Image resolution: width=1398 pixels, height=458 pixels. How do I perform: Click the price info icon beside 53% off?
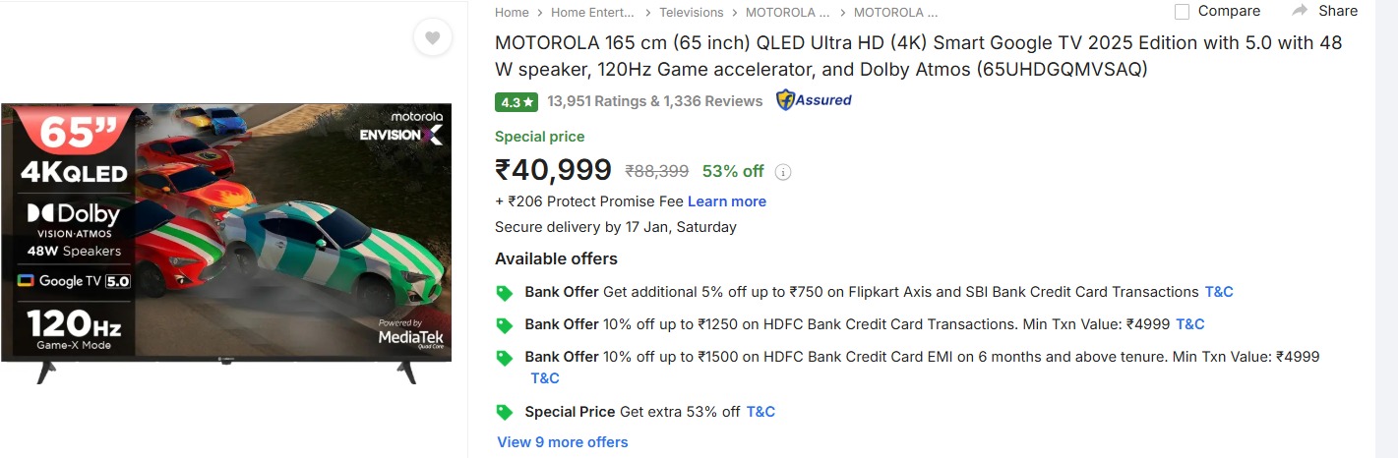(783, 172)
